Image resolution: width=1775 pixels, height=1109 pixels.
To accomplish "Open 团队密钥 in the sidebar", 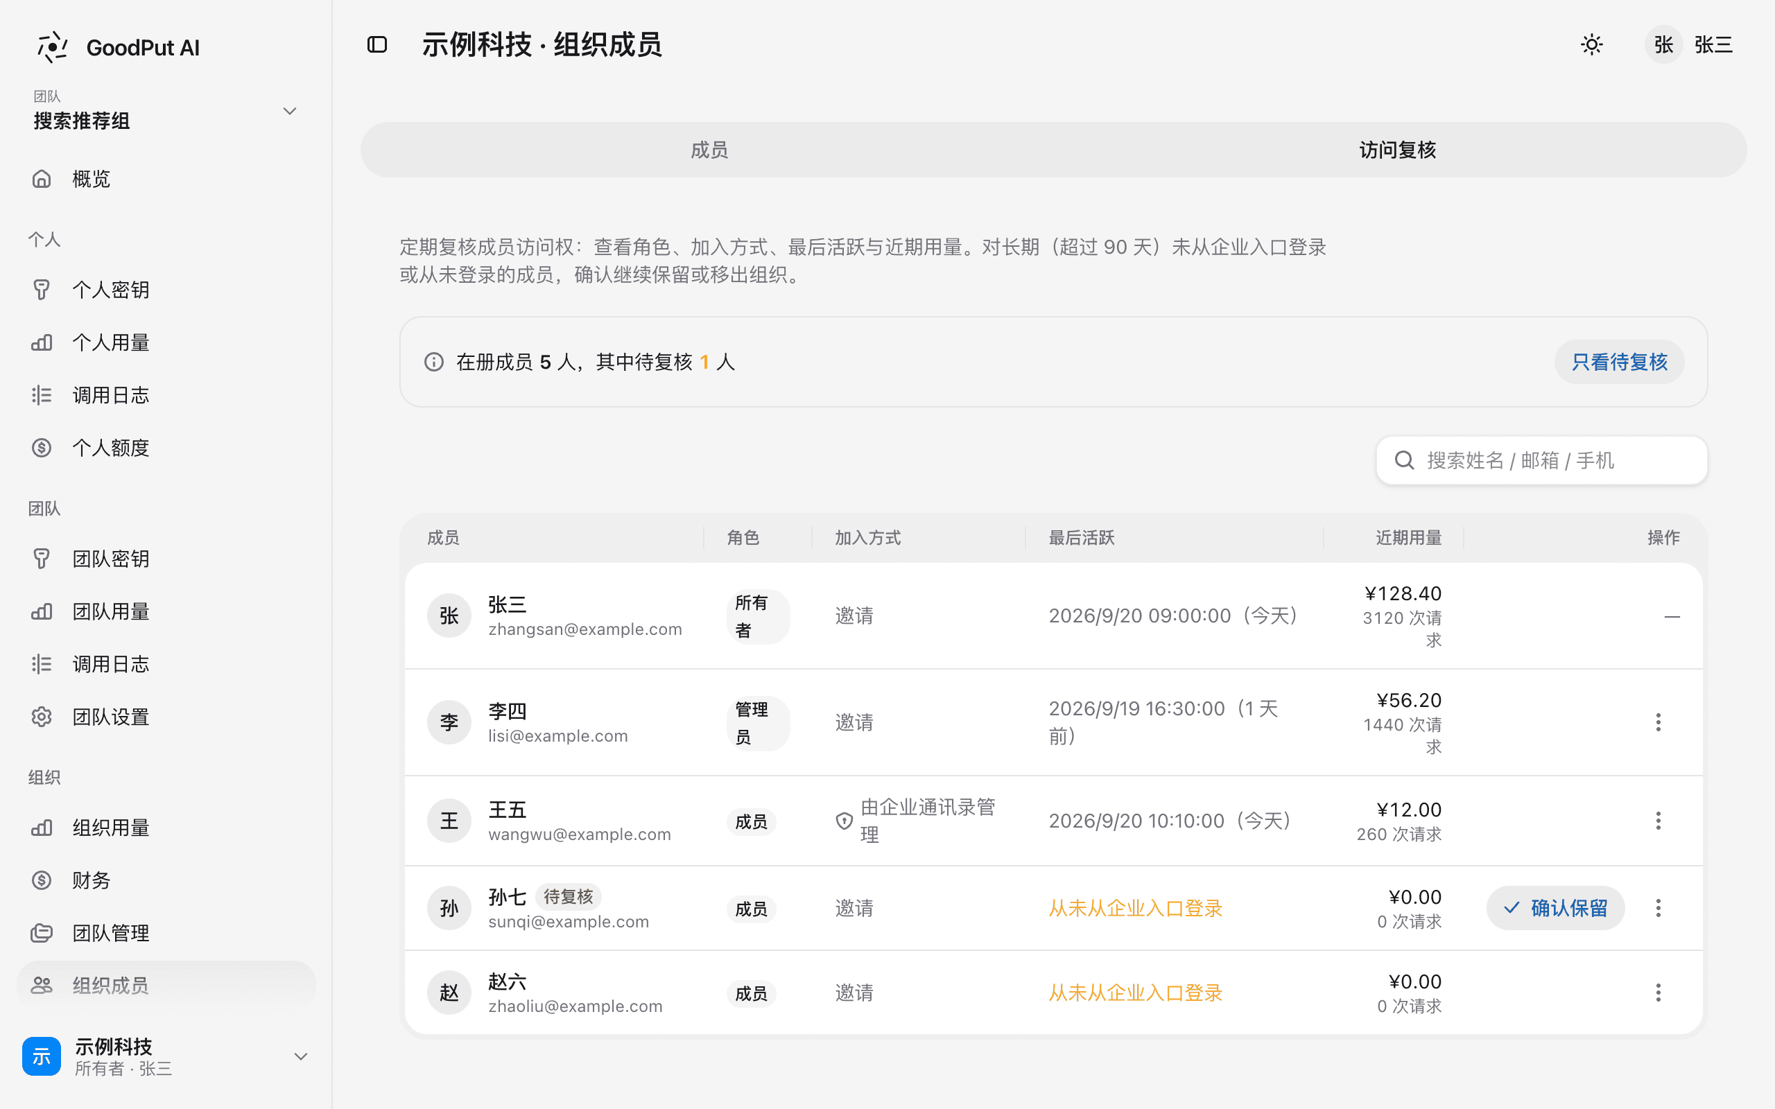I will (x=166, y=559).
